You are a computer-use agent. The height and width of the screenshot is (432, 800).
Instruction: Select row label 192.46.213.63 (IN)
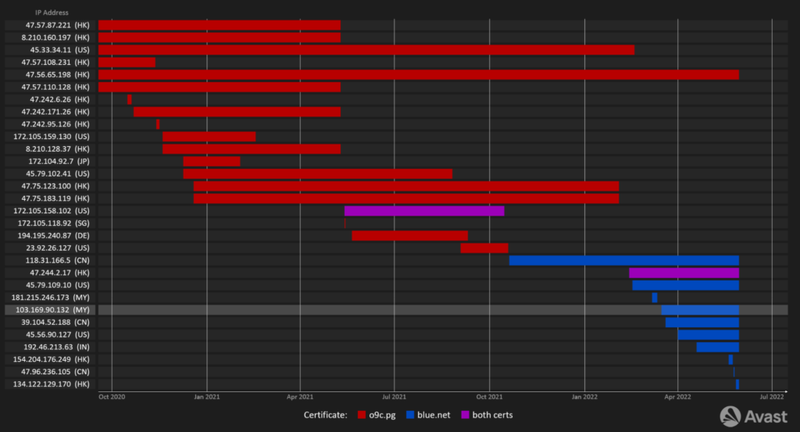(x=56, y=347)
